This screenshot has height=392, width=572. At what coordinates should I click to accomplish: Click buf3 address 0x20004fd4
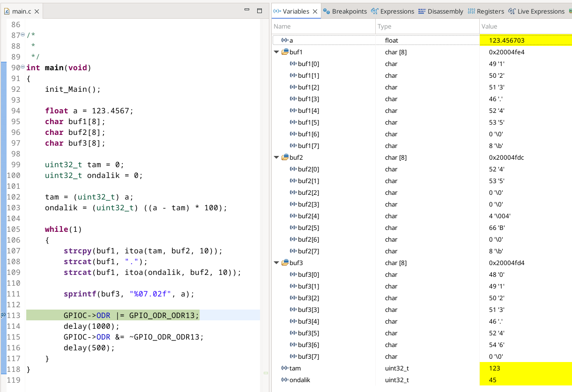tap(506, 263)
